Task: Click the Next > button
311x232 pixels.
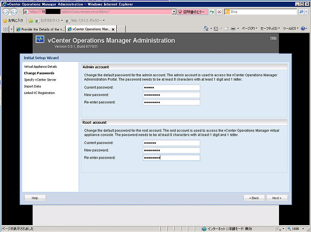Action: point(277,198)
